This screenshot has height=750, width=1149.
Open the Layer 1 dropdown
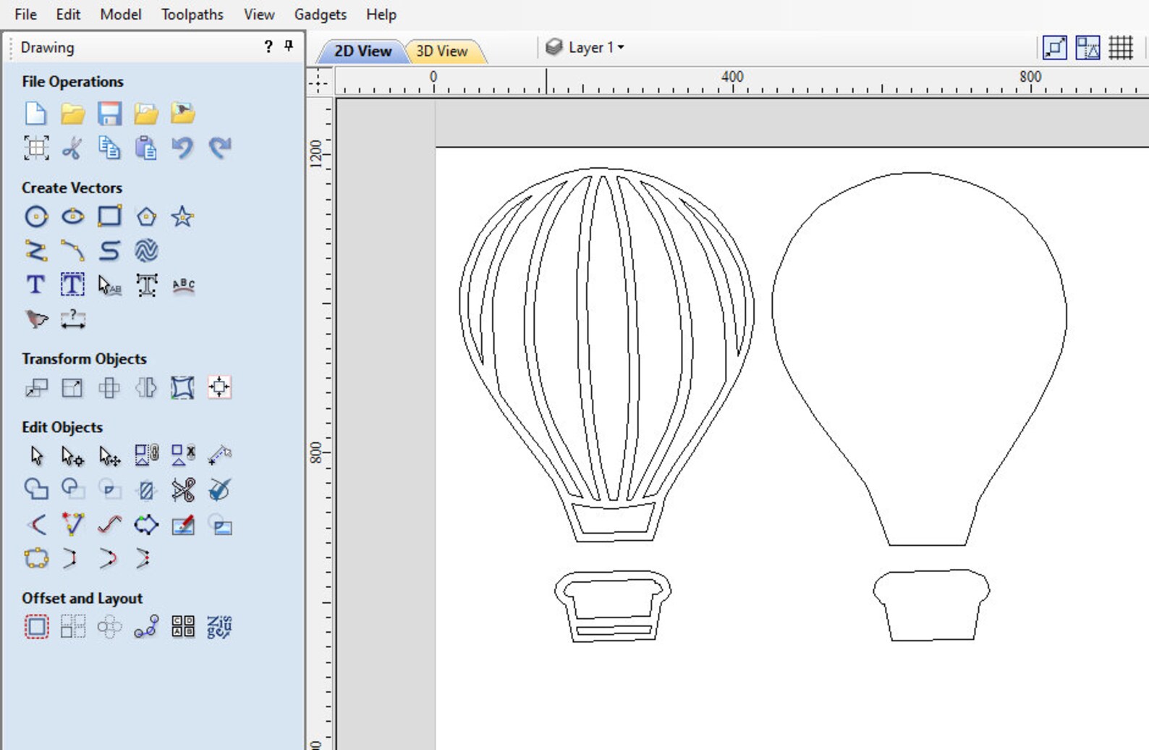click(585, 47)
